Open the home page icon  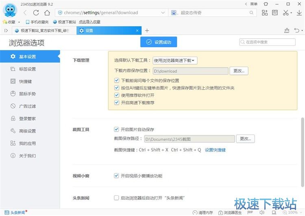[47, 13]
